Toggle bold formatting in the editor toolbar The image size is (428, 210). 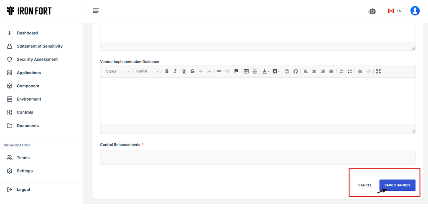click(167, 71)
